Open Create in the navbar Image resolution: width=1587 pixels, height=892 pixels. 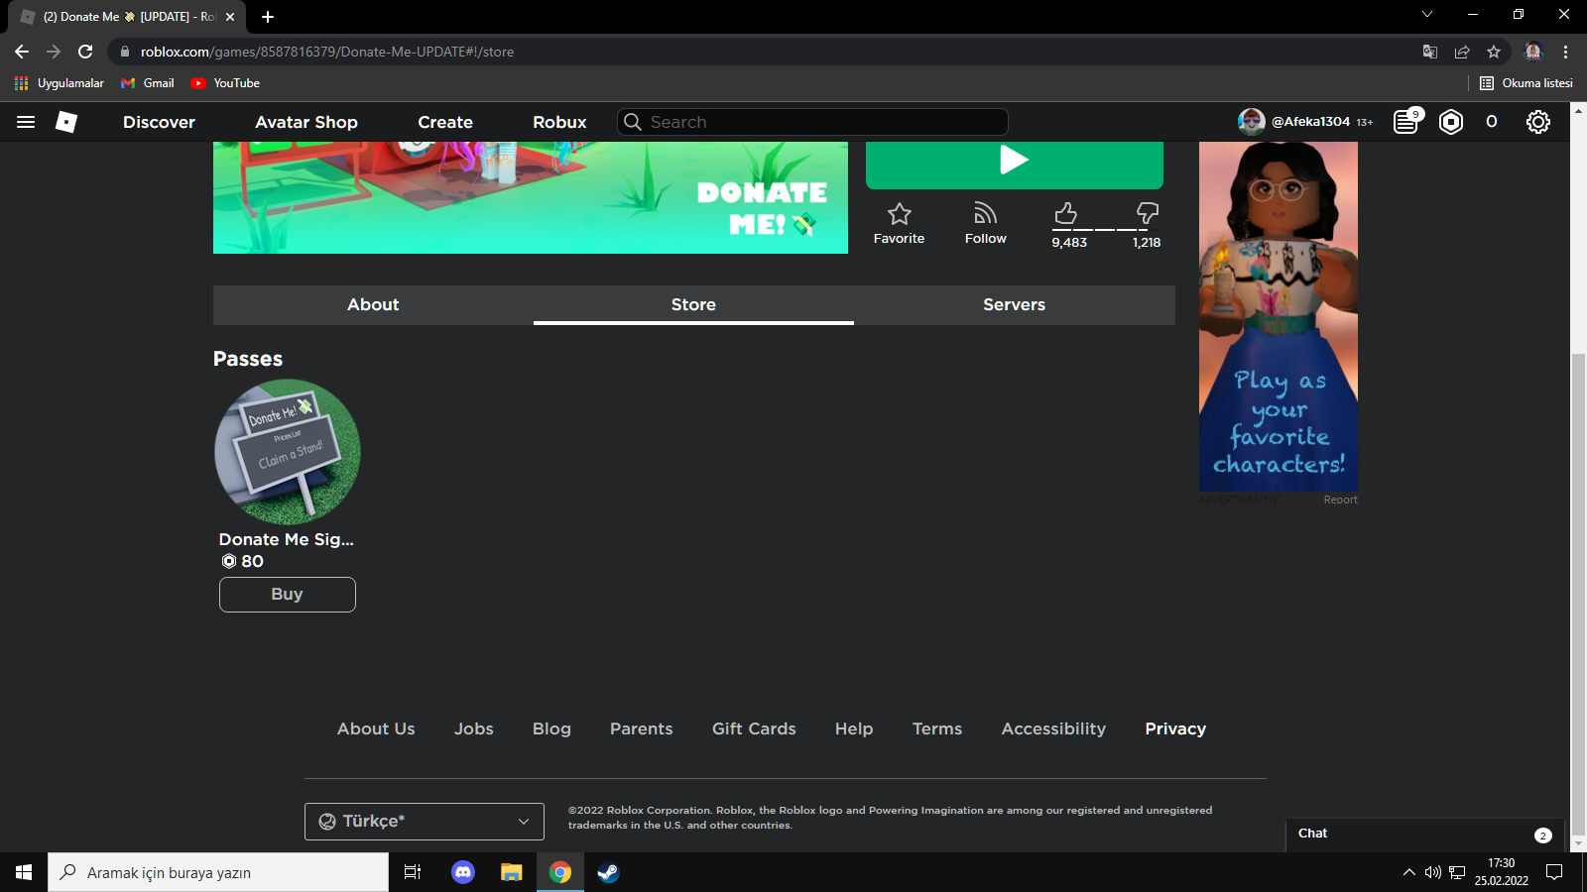pos(445,122)
